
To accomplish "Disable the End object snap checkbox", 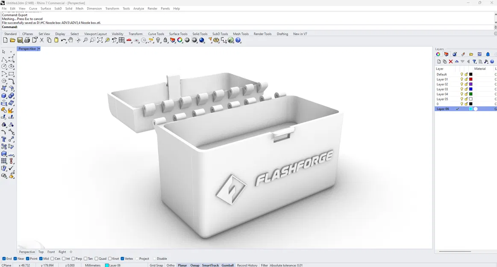I will pyautogui.click(x=4, y=259).
